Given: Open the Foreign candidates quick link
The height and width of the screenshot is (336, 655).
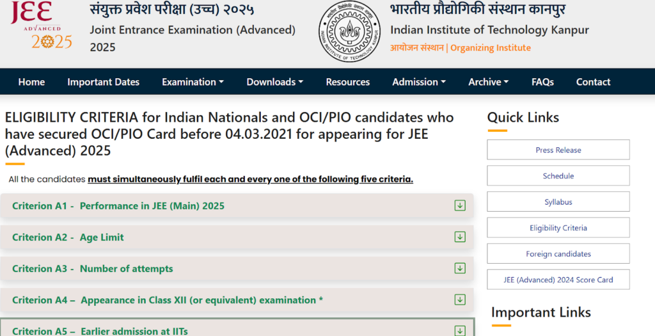Looking at the screenshot, I should [558, 253].
